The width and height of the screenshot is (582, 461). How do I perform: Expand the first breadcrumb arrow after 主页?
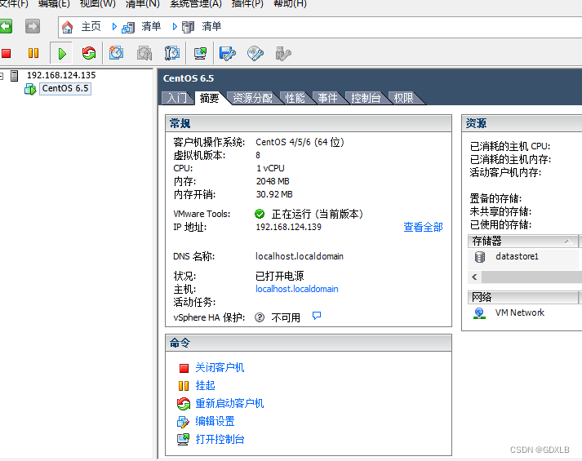click(114, 27)
